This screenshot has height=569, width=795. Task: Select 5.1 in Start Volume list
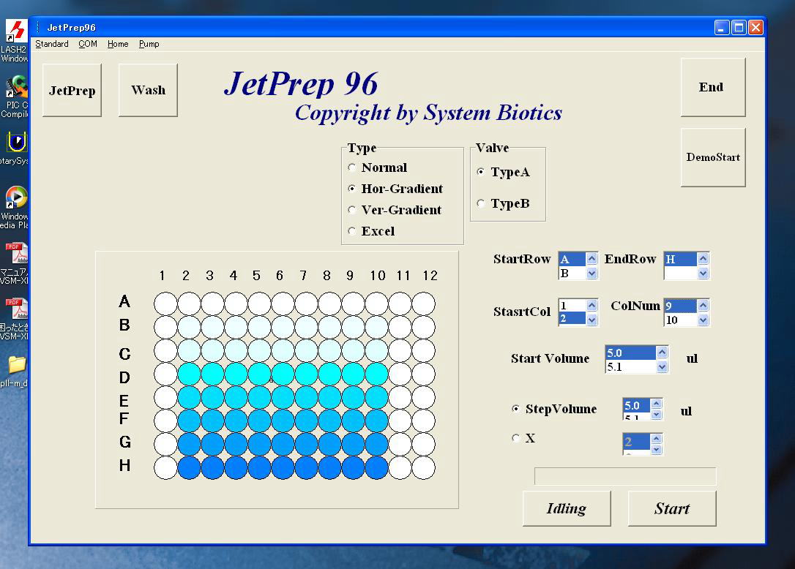click(x=631, y=366)
